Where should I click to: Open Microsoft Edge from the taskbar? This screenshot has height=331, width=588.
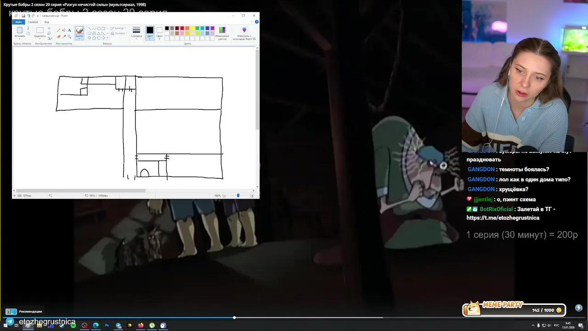(96, 325)
